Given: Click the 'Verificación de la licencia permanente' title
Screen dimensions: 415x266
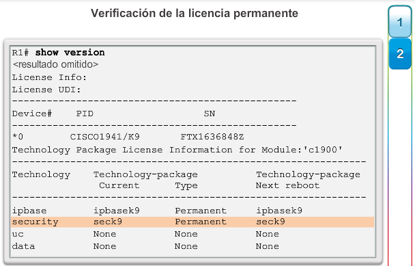Looking at the screenshot, I should coord(195,13).
